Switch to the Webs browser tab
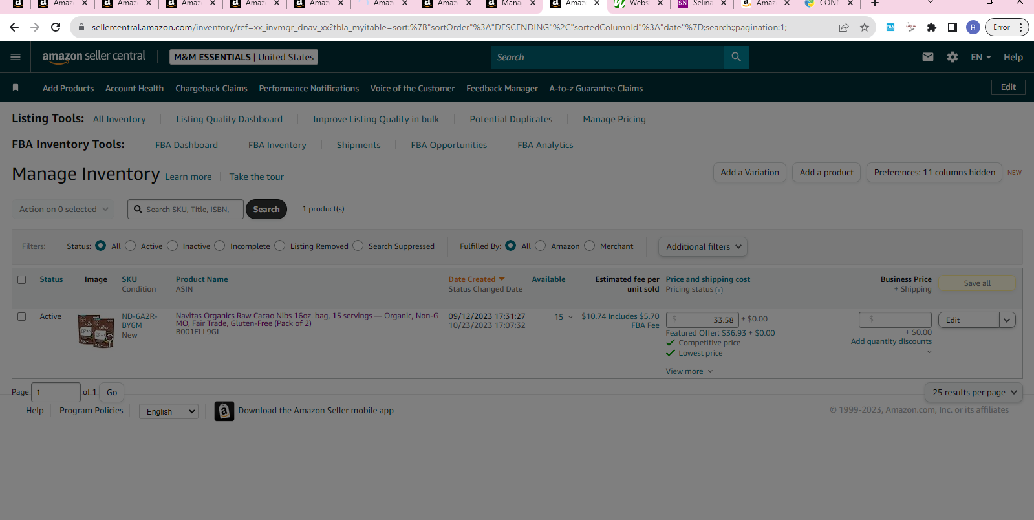The height and width of the screenshot is (520, 1034). pos(638,4)
